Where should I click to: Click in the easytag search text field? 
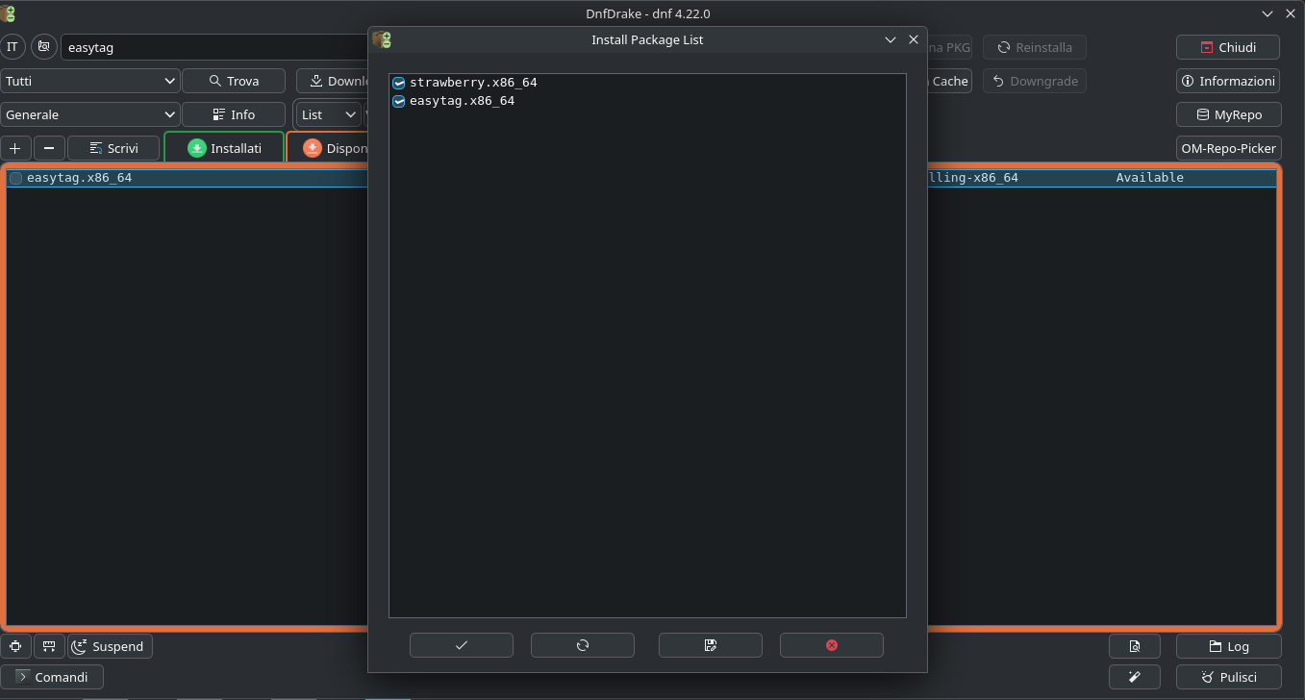212,47
